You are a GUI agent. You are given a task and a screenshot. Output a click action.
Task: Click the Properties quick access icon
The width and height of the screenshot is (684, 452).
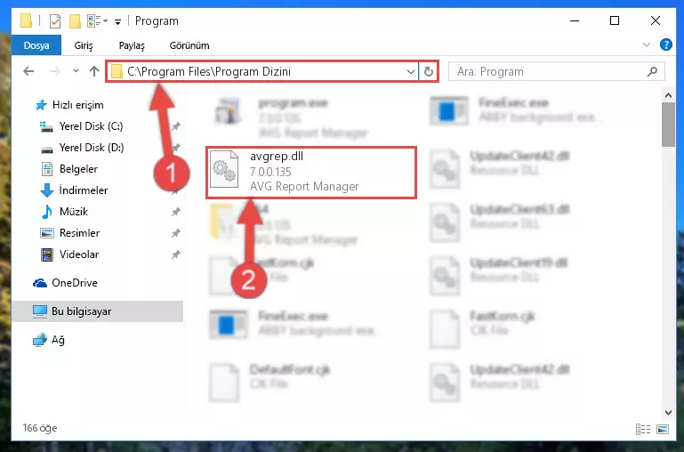point(55,21)
